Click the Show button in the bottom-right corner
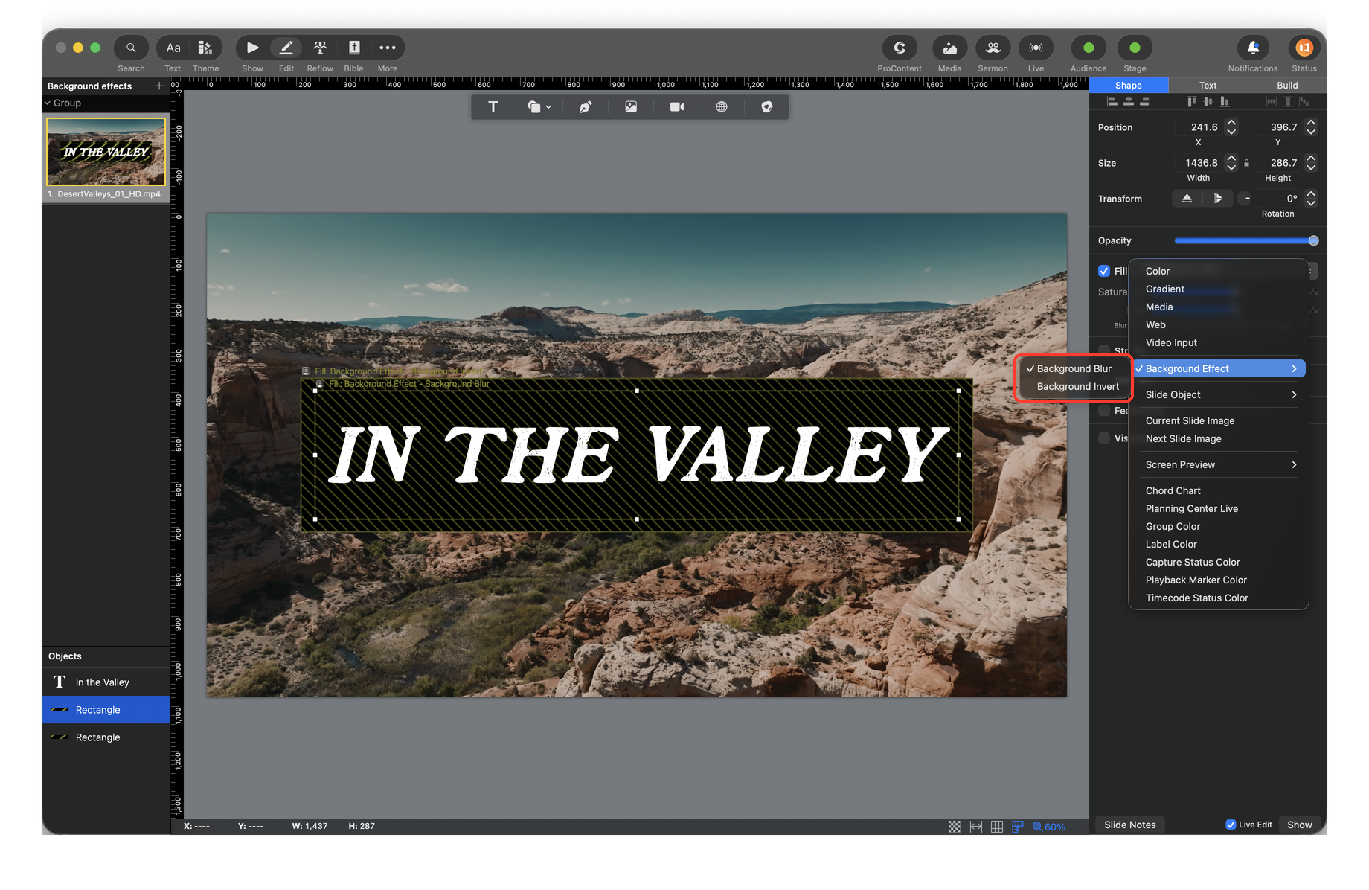Screen dimensions: 1369x890 [1300, 825]
